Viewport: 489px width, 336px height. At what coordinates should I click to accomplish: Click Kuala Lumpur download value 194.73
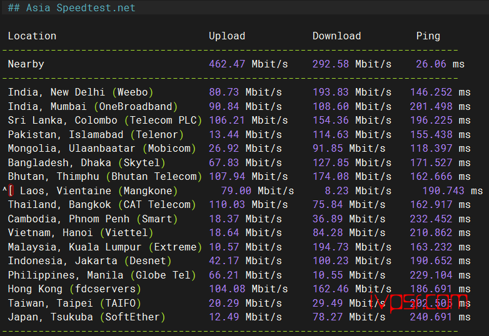pos(331,247)
